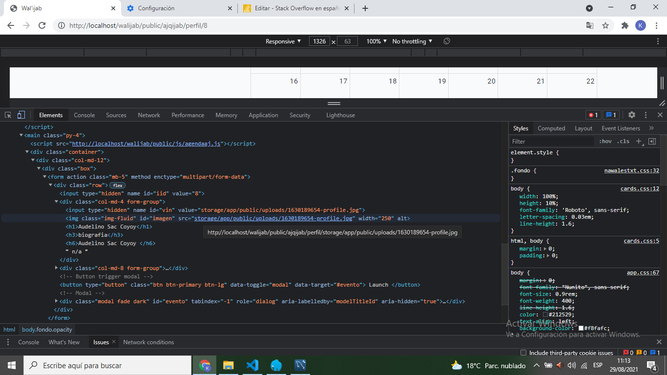Open the Lighthouse tab

(340, 115)
